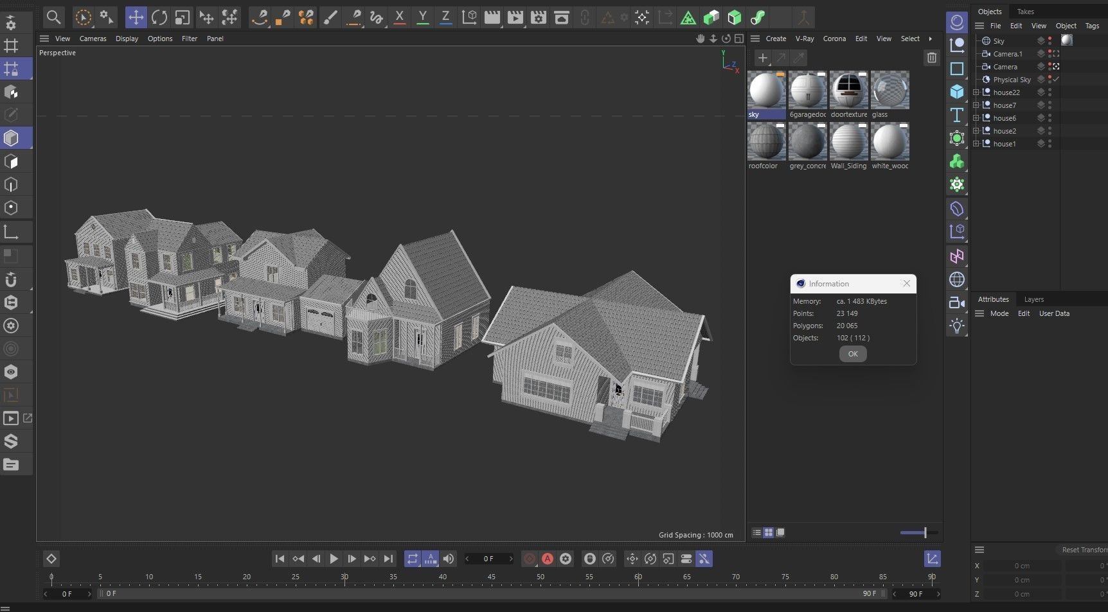Expand the house2 object tree
Screen dimensions: 1108x612
click(976, 131)
